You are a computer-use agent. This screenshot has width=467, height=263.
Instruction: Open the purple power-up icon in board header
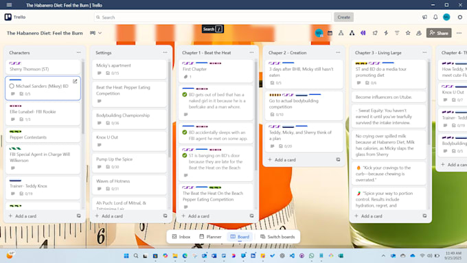pyautogui.click(x=363, y=33)
